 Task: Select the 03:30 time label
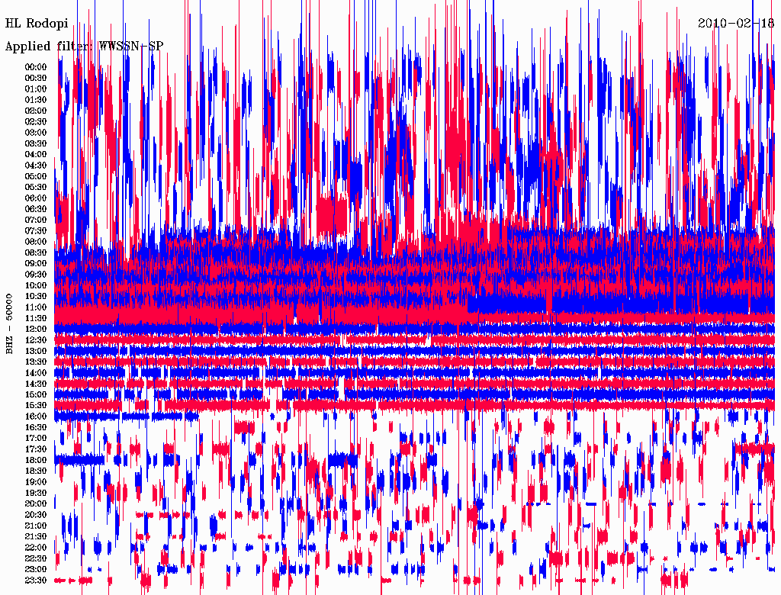pyautogui.click(x=36, y=143)
